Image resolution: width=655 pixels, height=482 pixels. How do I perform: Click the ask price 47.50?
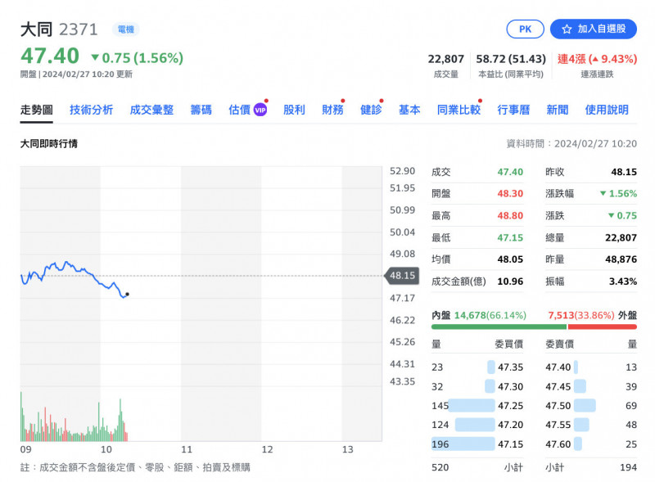click(558, 406)
